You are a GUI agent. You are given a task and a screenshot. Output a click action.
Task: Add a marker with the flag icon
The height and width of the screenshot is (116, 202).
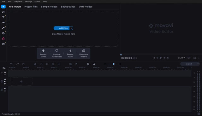(x=76, y=64)
